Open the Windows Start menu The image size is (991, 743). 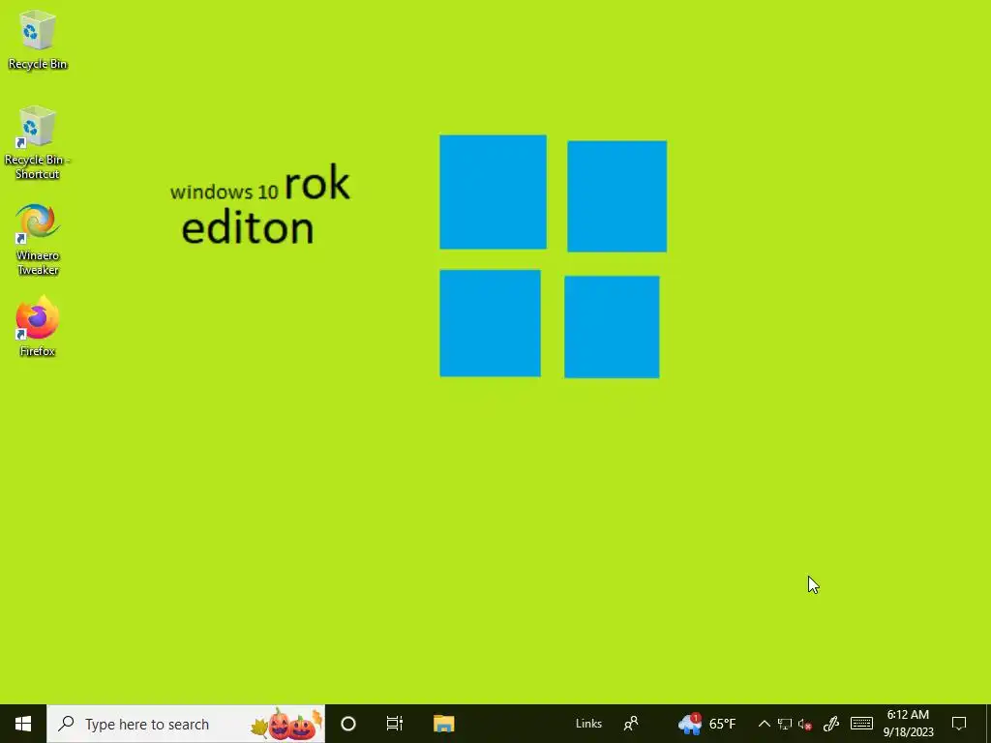[23, 724]
